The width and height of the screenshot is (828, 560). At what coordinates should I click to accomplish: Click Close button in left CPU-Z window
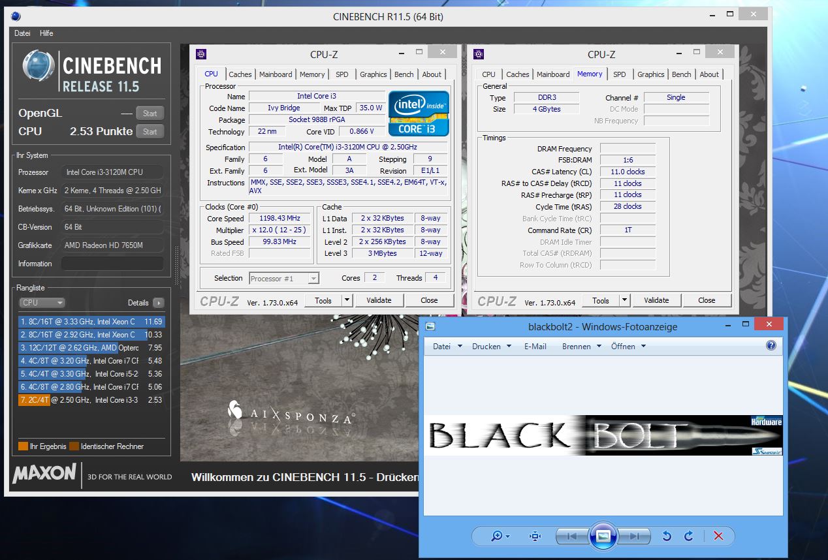(429, 300)
